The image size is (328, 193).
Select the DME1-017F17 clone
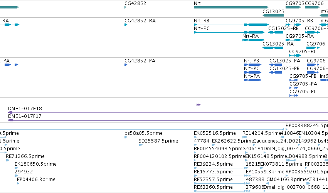point(168,120)
